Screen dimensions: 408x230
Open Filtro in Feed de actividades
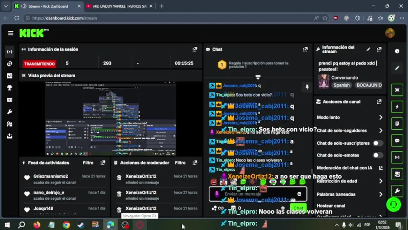coord(88,163)
